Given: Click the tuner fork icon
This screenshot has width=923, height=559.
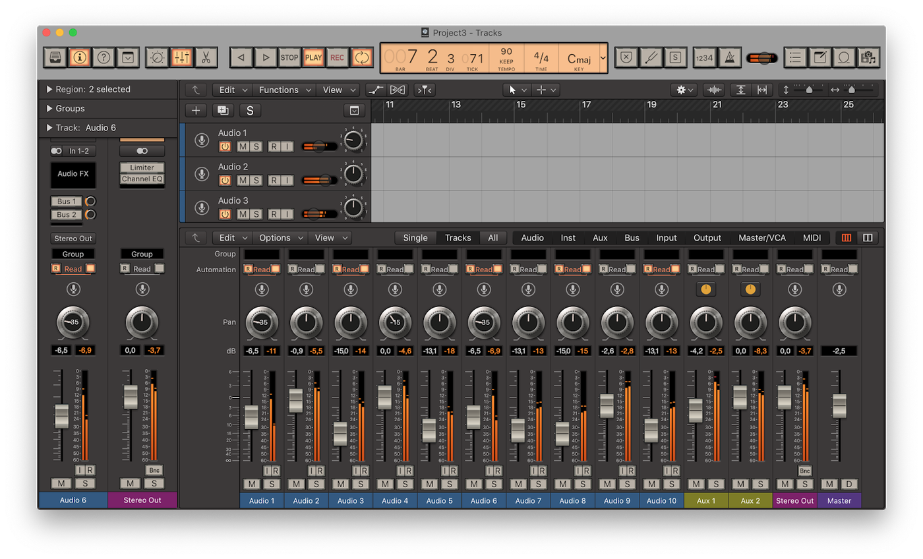Looking at the screenshot, I should [x=651, y=57].
